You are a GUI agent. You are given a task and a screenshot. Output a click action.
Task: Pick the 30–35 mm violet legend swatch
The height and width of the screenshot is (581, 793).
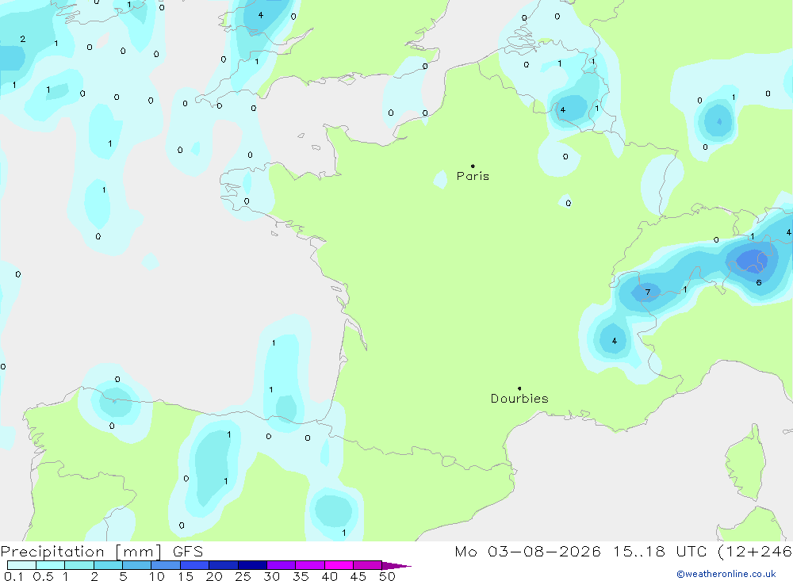(x=281, y=565)
